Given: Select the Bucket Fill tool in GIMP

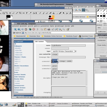Looking at the screenshot, I should click(x=33, y=13).
